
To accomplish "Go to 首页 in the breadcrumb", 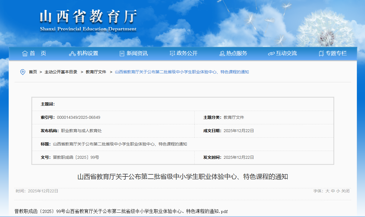I will coord(33,72).
